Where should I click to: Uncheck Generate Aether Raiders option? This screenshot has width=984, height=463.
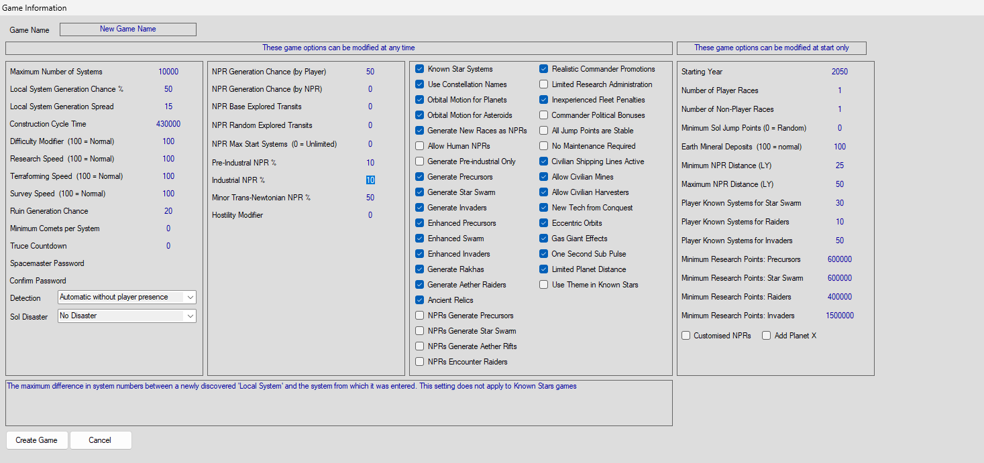[419, 285]
